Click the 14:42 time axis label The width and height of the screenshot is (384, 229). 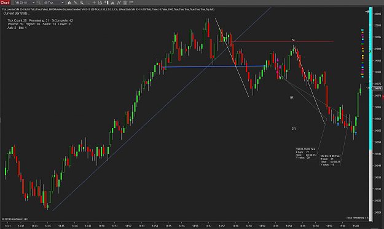(x=21, y=226)
